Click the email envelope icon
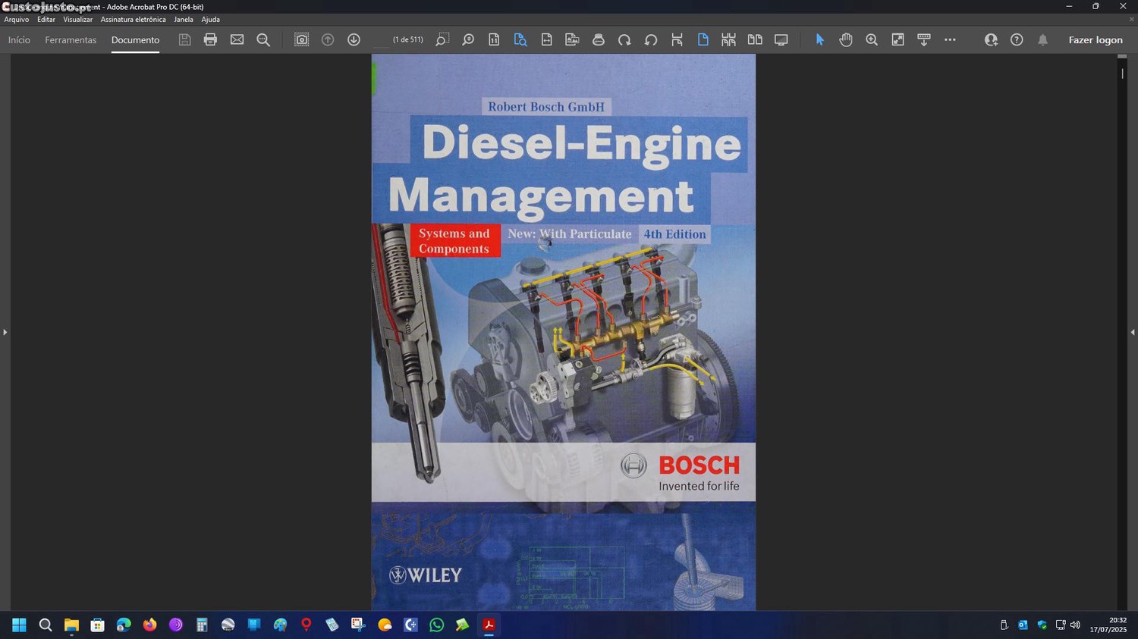The width and height of the screenshot is (1138, 639). (x=237, y=39)
